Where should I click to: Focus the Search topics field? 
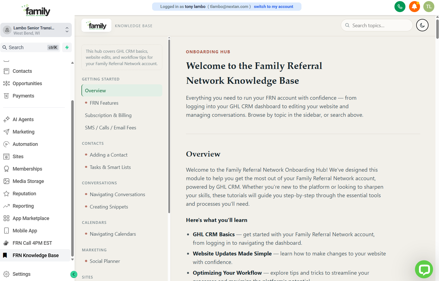[377, 25]
